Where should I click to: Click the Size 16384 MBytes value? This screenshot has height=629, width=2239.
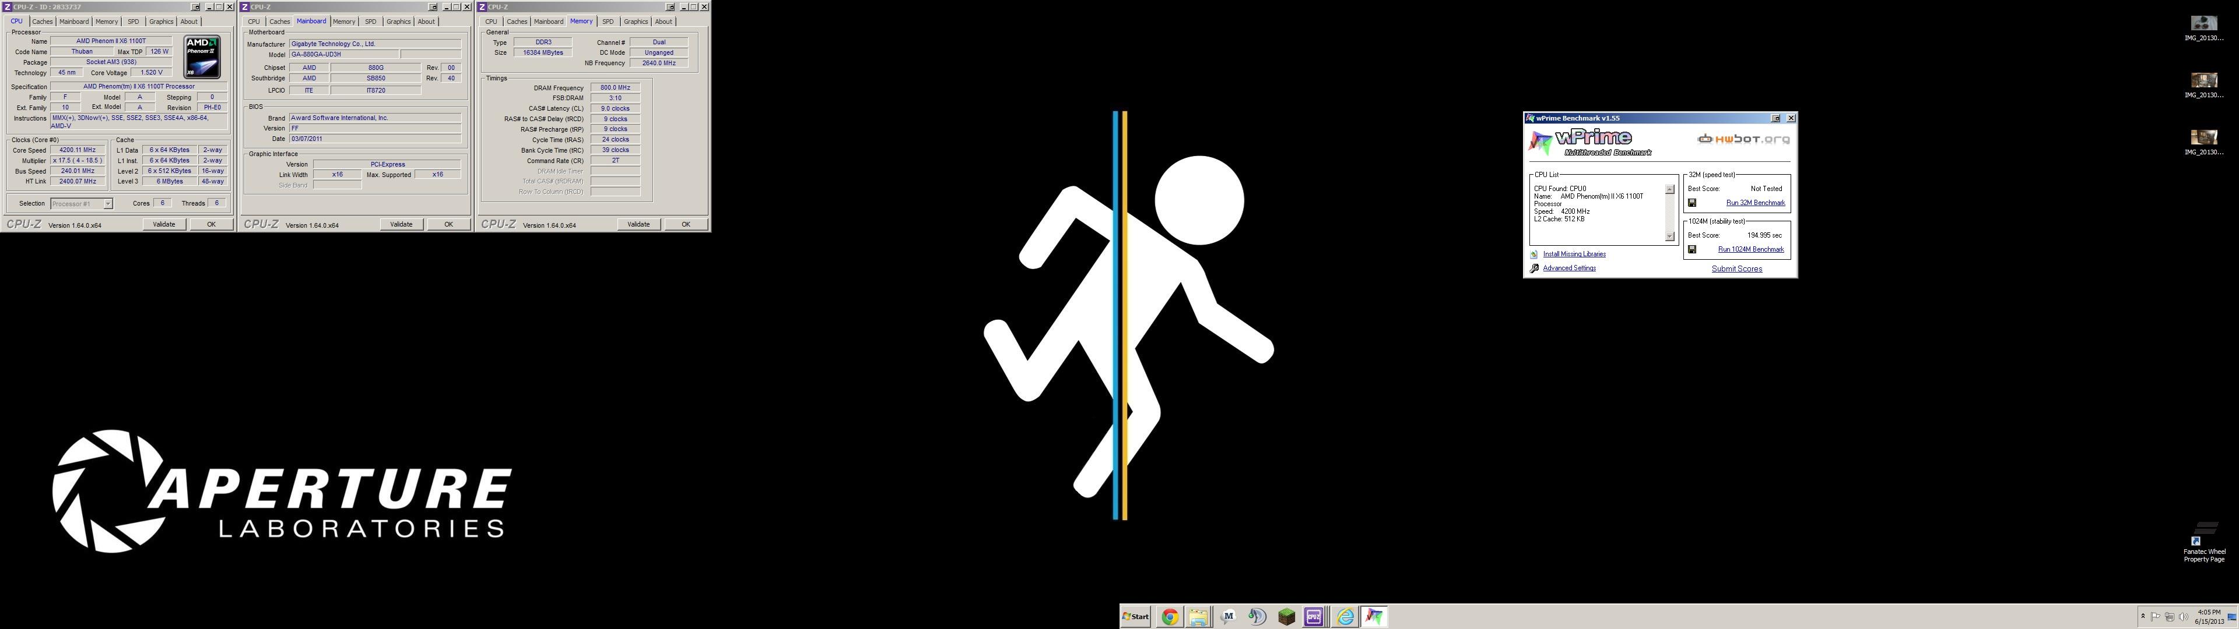[x=542, y=53]
